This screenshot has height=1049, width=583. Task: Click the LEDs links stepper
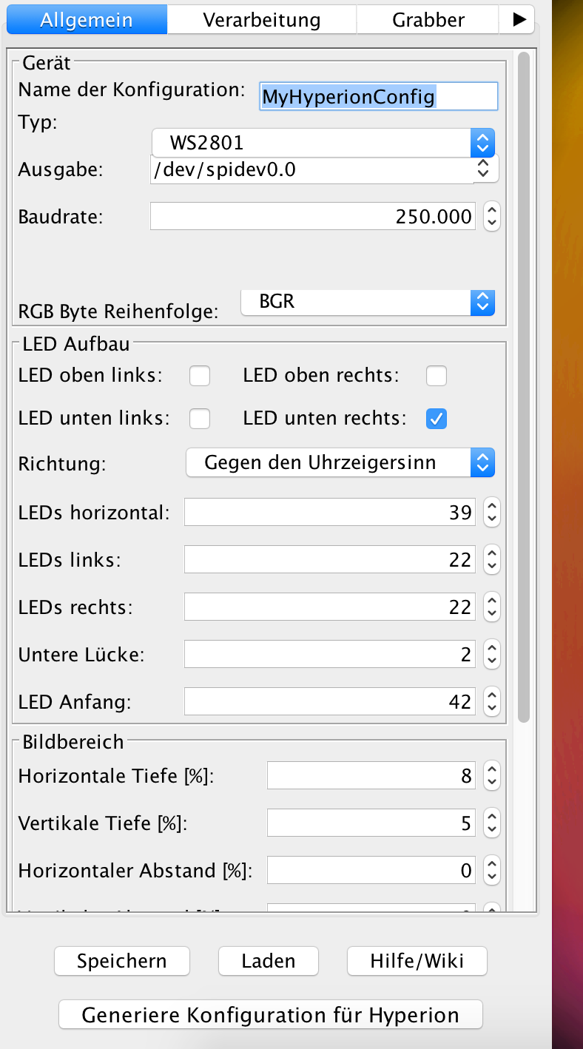click(491, 559)
